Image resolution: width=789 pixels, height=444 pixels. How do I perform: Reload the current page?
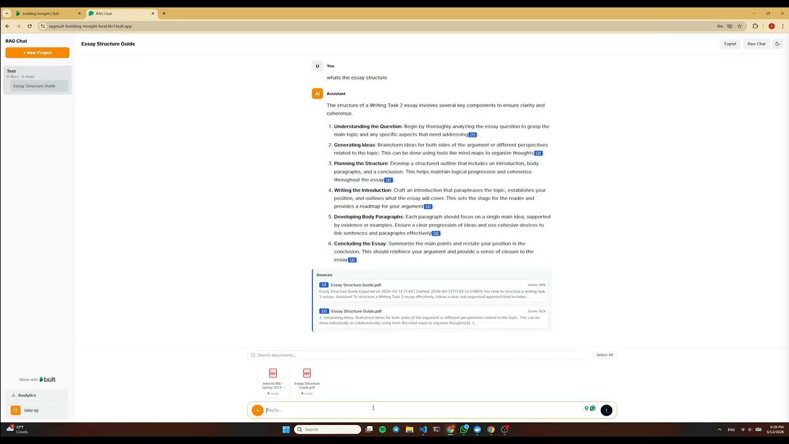point(29,26)
